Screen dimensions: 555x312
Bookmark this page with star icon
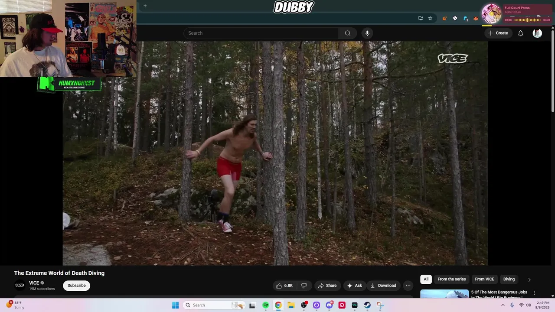[430, 18]
